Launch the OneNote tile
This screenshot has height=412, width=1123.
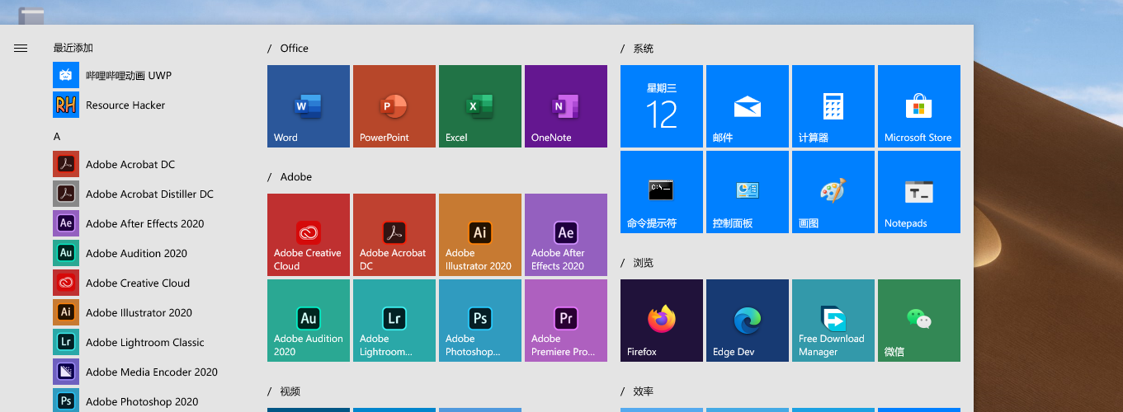click(x=566, y=106)
